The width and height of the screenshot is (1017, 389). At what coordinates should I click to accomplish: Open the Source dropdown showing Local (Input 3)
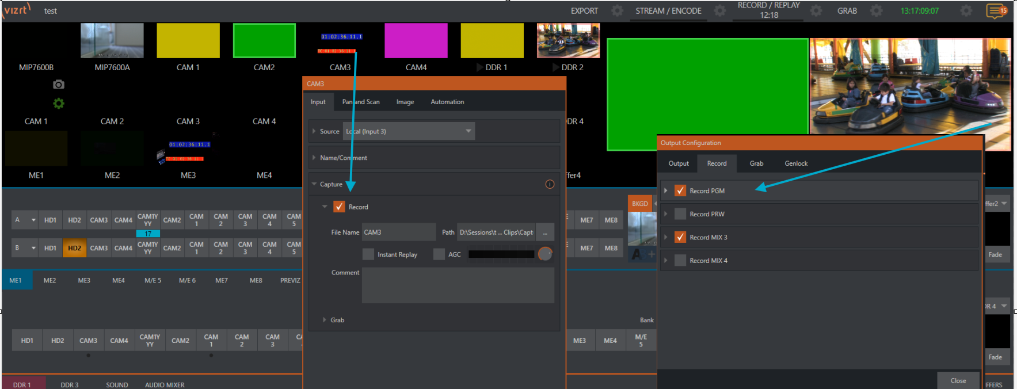point(409,131)
